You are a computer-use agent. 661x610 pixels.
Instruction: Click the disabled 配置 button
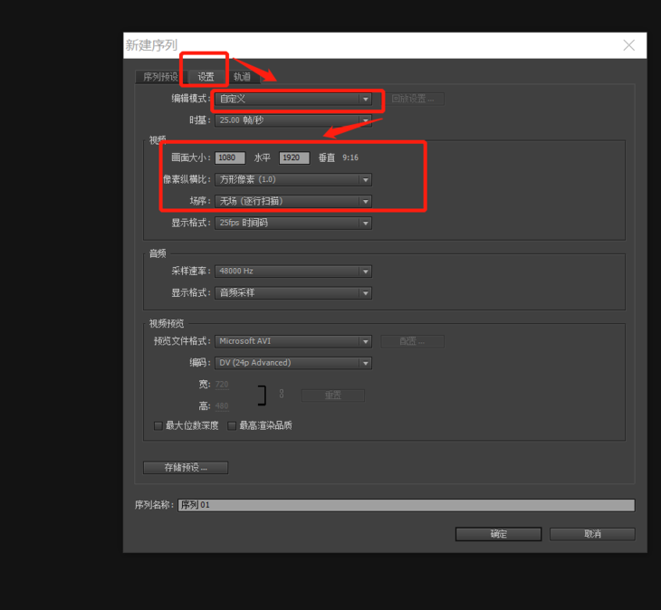(412, 341)
